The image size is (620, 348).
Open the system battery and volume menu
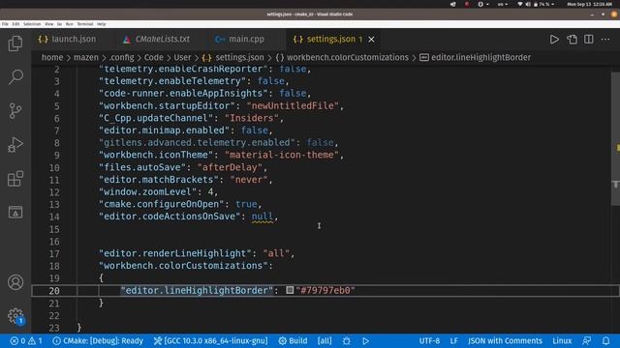536,4
